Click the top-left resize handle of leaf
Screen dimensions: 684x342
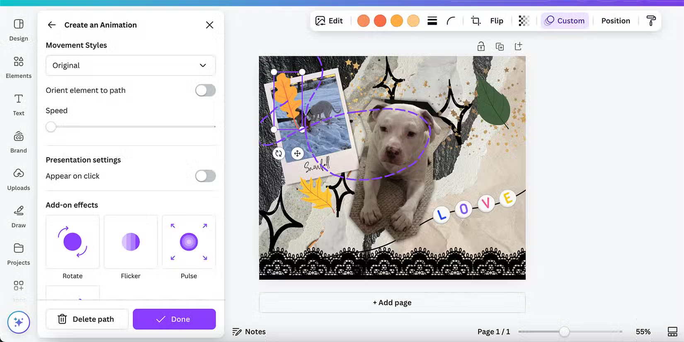point(274,72)
